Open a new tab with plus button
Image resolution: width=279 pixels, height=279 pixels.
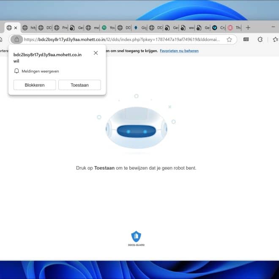(x=248, y=27)
